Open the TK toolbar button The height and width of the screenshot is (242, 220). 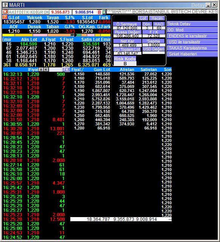[26, 12]
